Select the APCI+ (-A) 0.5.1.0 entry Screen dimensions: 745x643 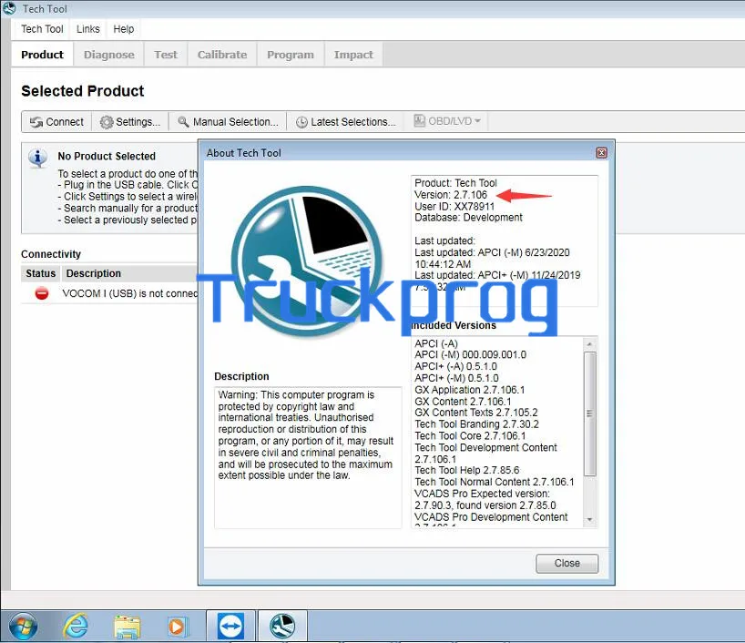(x=455, y=366)
